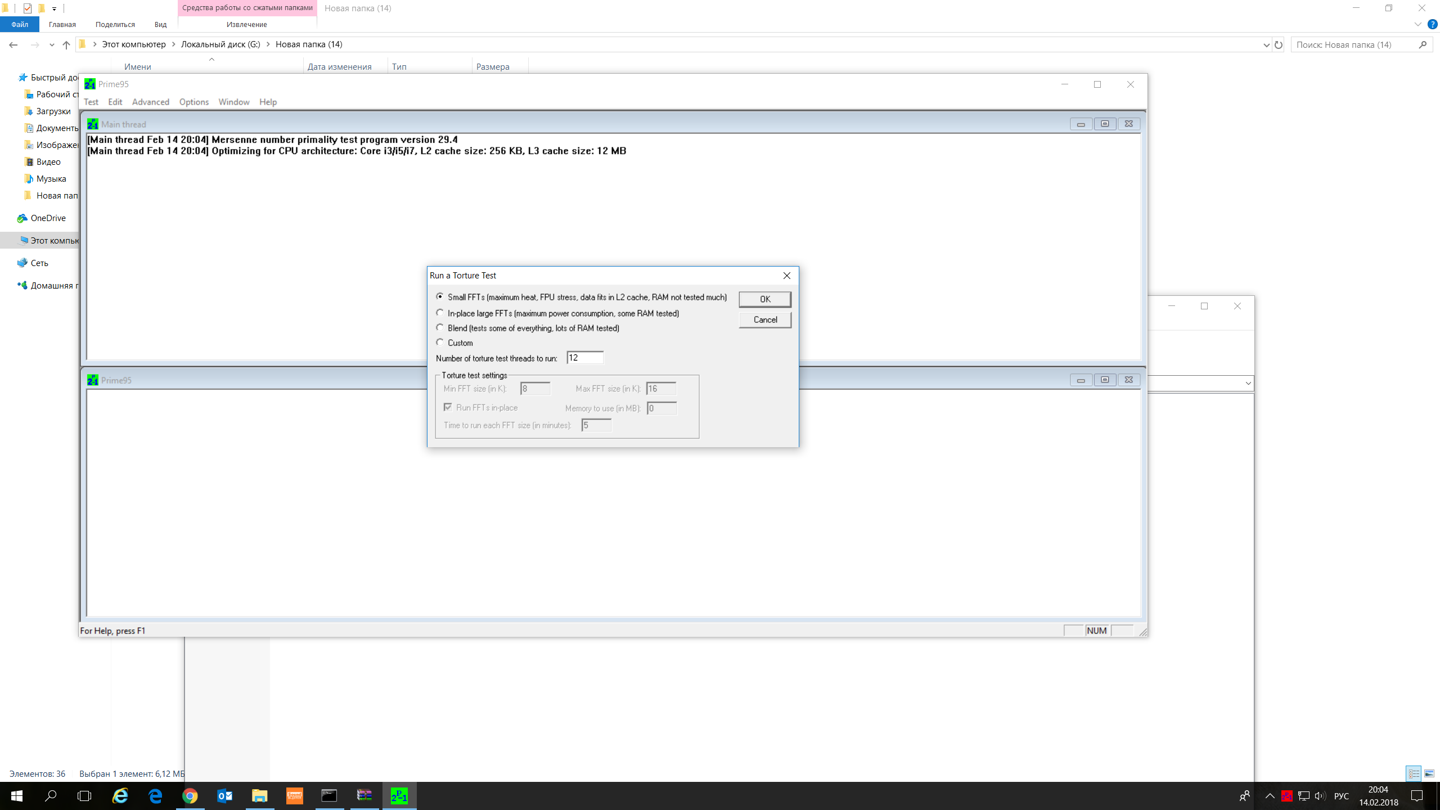
Task: Open the Options menu
Action: 193,102
